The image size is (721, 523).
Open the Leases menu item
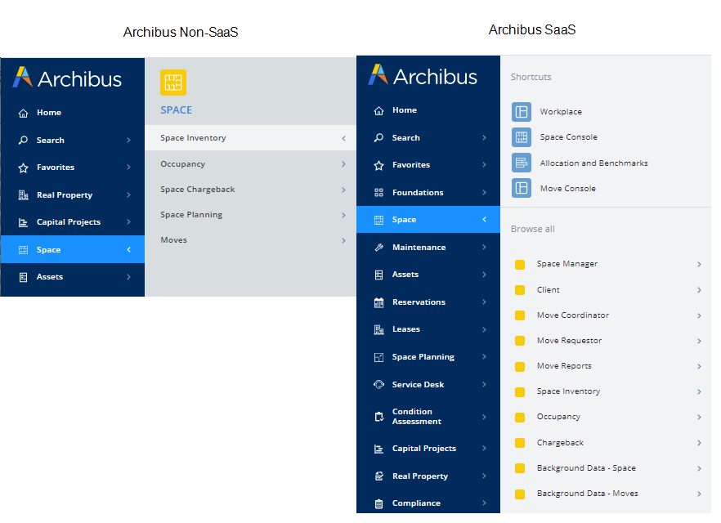click(x=406, y=329)
